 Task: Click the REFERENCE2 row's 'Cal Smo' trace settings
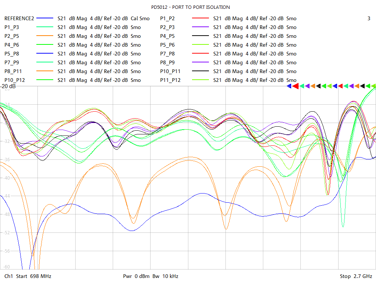click(x=140, y=18)
